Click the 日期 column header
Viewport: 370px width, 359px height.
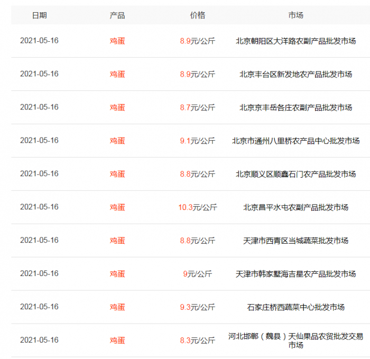40,15
